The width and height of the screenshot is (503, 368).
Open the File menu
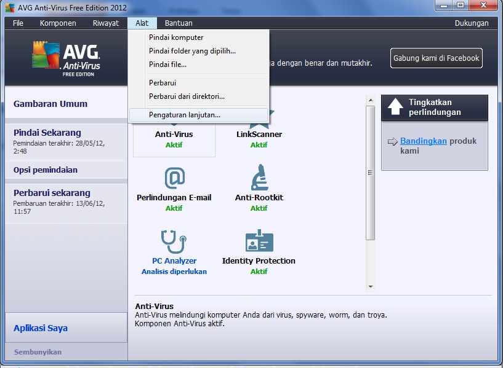point(18,23)
